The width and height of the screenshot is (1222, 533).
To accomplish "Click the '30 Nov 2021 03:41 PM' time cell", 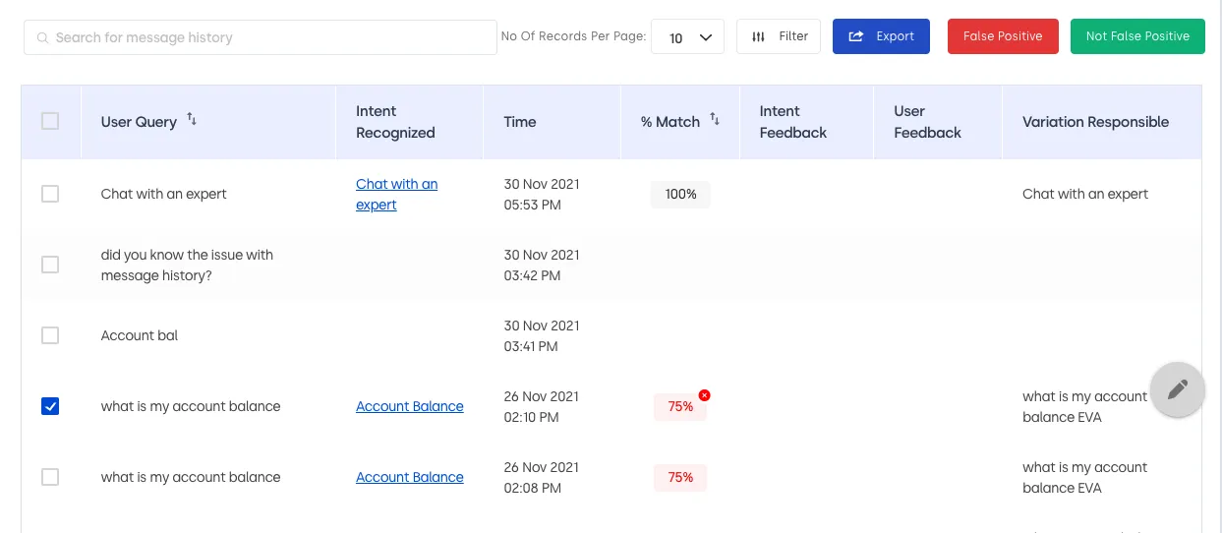I will pos(542,335).
